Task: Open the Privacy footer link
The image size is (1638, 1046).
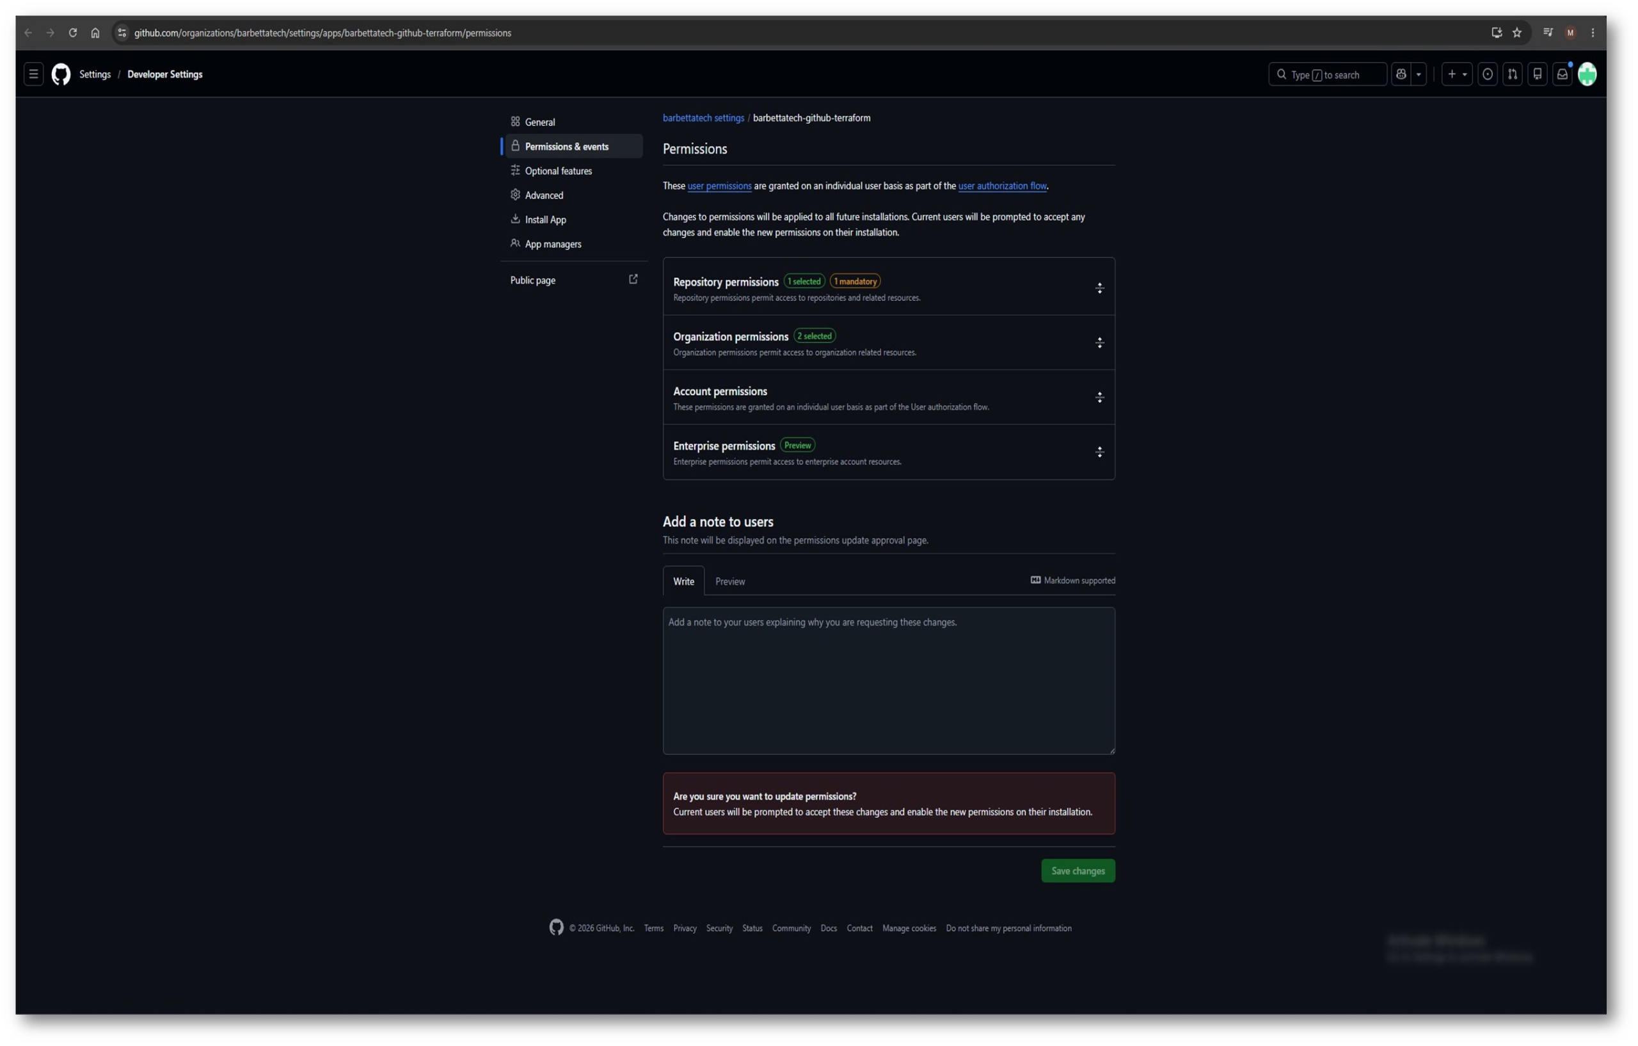Action: [x=685, y=928]
